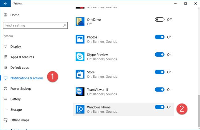200x130 pixels.
Task: Turn on OneDrive notifications toggle
Action: 160,19
